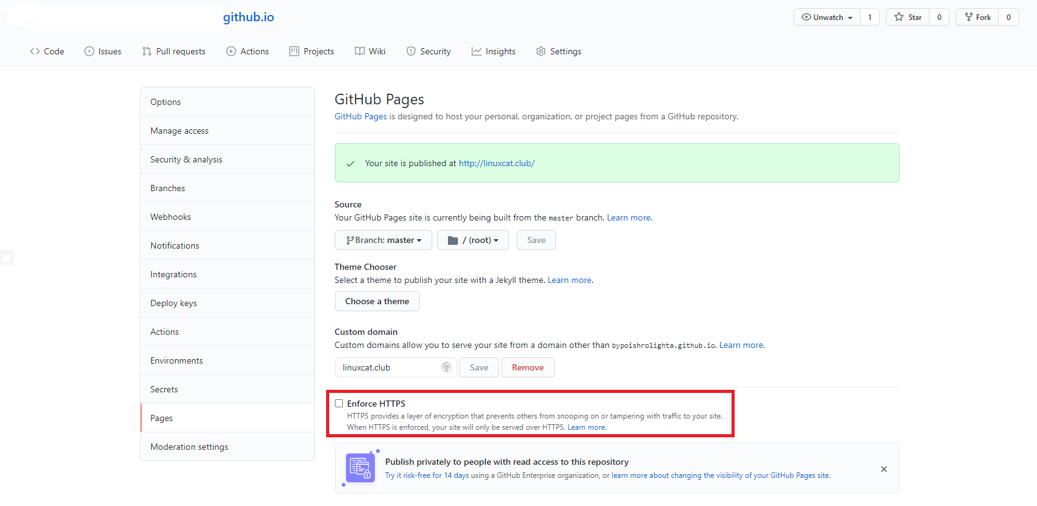Open the Branch: master dropdown
This screenshot has height=506, width=1037.
384,240
